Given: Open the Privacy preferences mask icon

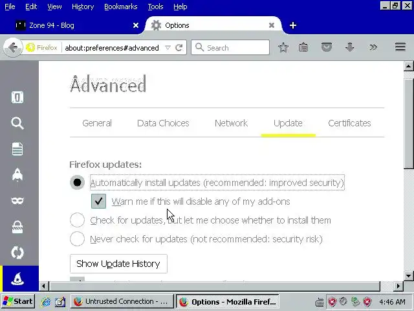Looking at the screenshot, I should tap(17, 201).
